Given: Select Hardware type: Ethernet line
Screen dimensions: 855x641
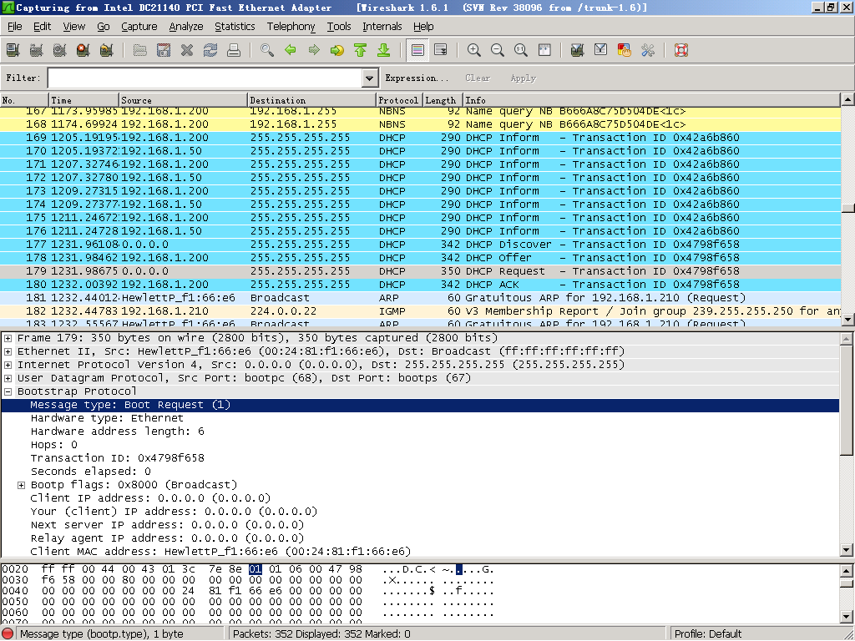Looking at the screenshot, I should (x=107, y=418).
